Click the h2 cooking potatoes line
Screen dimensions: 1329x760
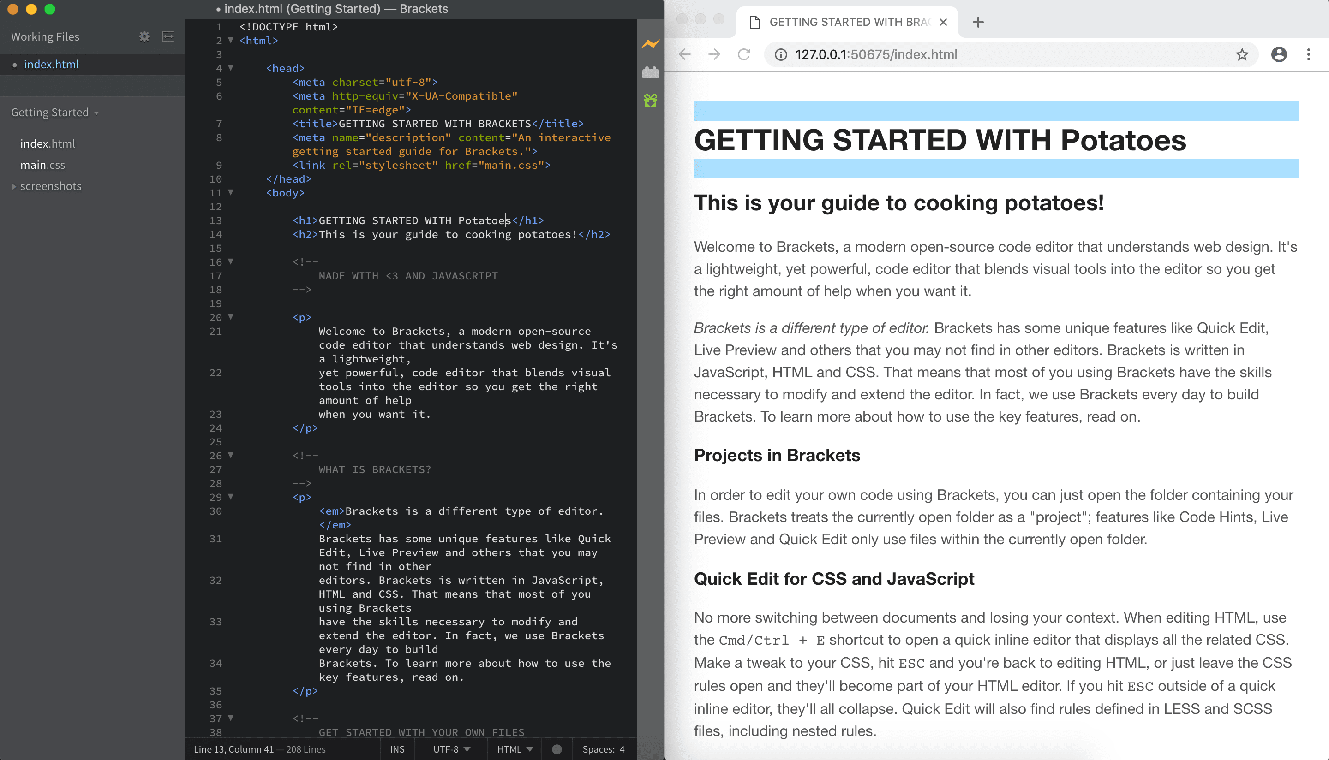(451, 234)
